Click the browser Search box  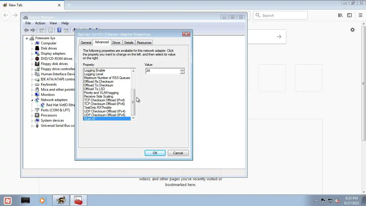click(280, 15)
